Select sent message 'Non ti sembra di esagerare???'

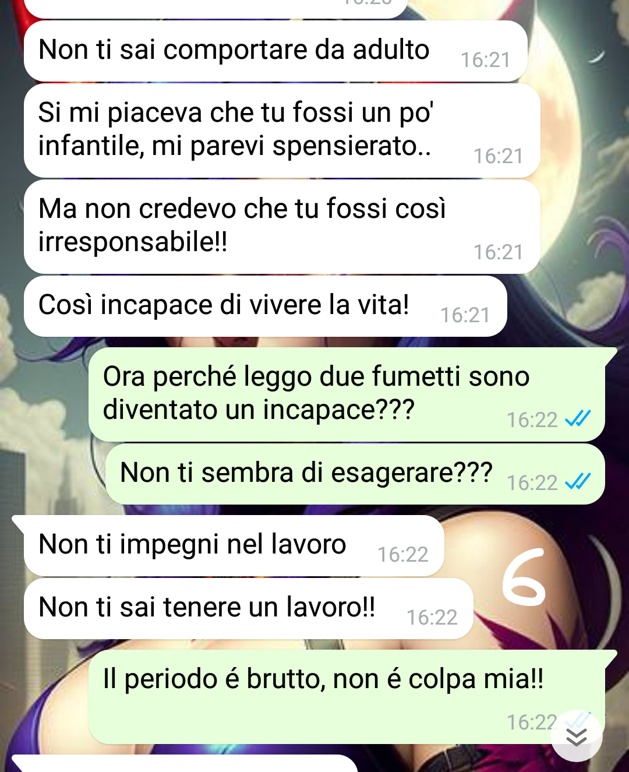[355, 474]
